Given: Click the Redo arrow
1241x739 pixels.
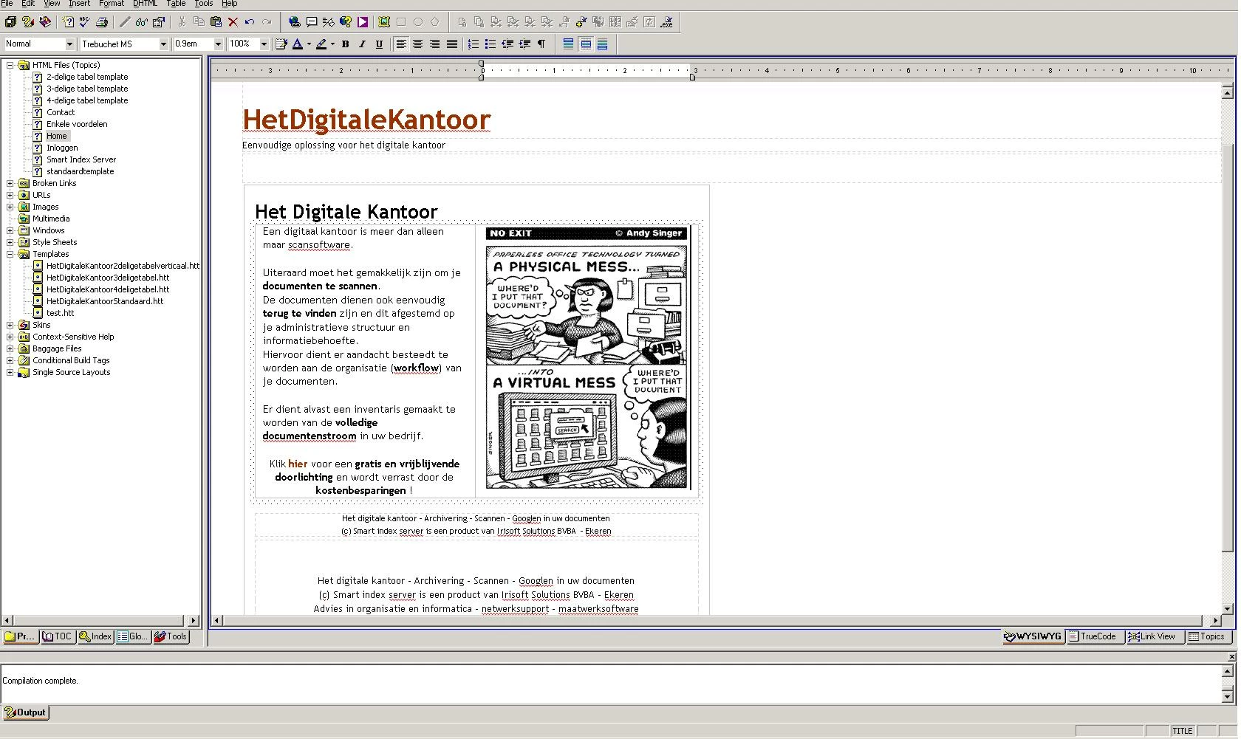Looking at the screenshot, I should 267,22.
